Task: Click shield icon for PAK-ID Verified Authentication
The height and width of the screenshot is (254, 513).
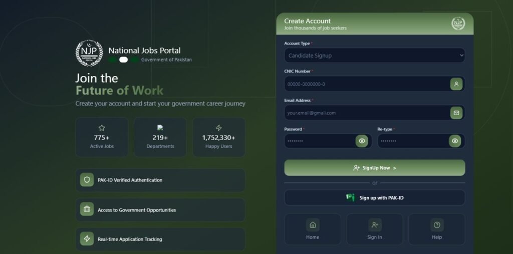Action: (x=87, y=180)
